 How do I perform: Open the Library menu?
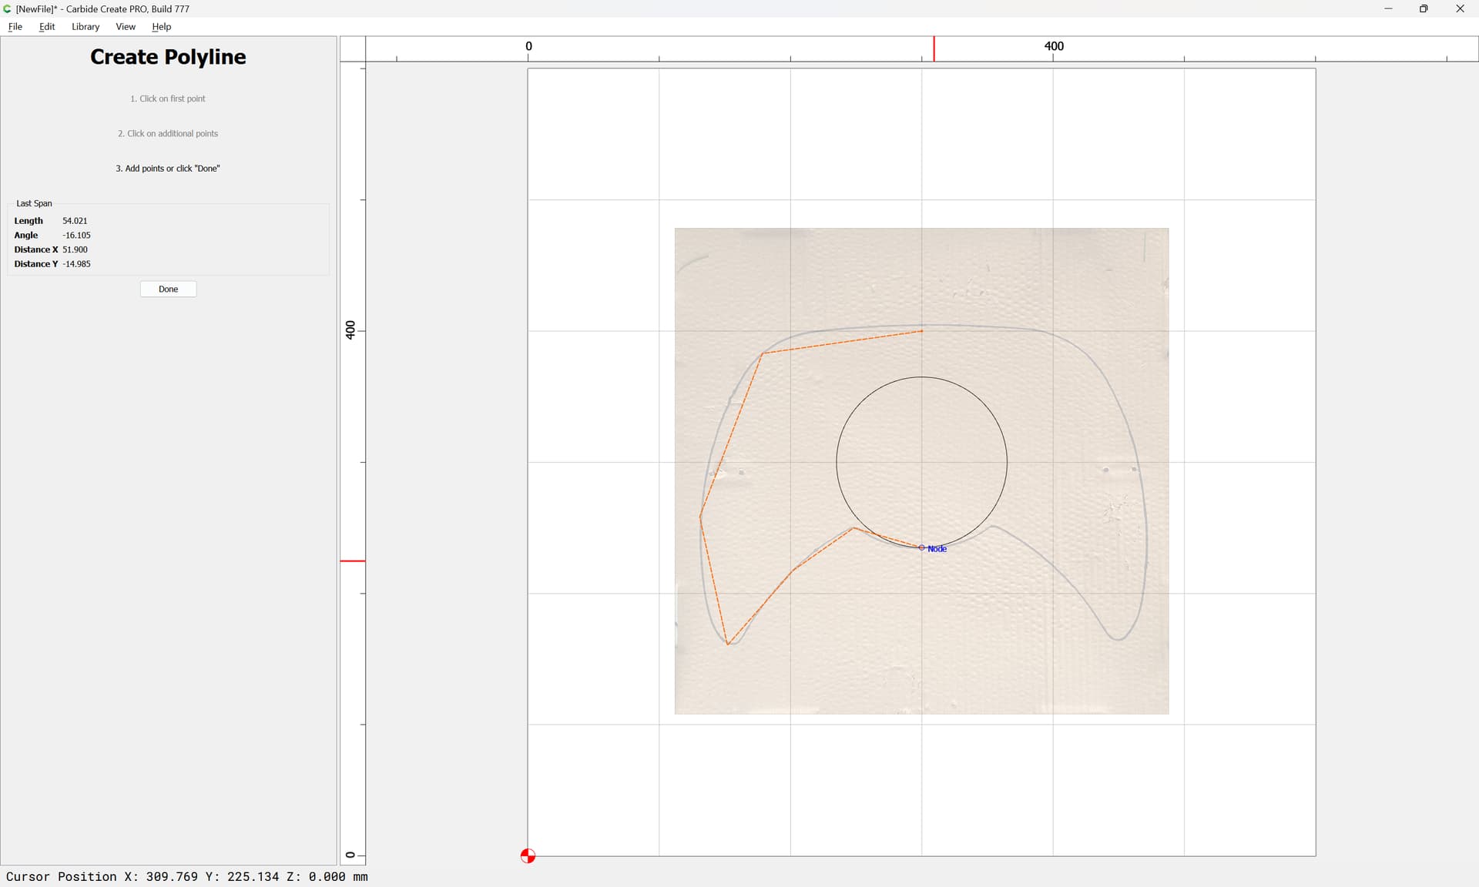coord(86,26)
